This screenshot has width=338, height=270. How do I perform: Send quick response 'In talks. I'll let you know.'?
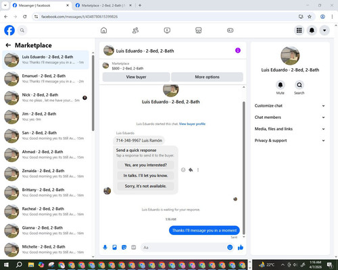tap(145, 175)
